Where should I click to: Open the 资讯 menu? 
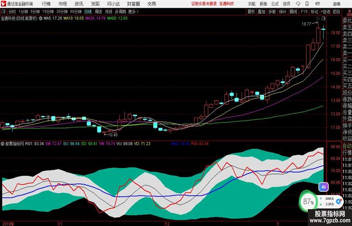point(79,4)
